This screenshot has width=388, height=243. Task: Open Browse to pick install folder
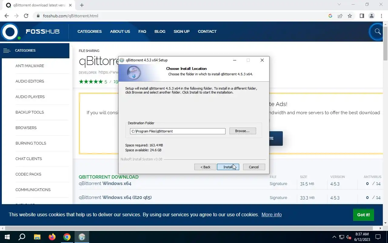coord(242,131)
